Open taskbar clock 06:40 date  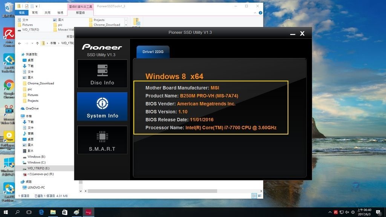pos(365,212)
